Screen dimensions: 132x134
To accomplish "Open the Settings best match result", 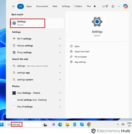I will pos(37,23).
